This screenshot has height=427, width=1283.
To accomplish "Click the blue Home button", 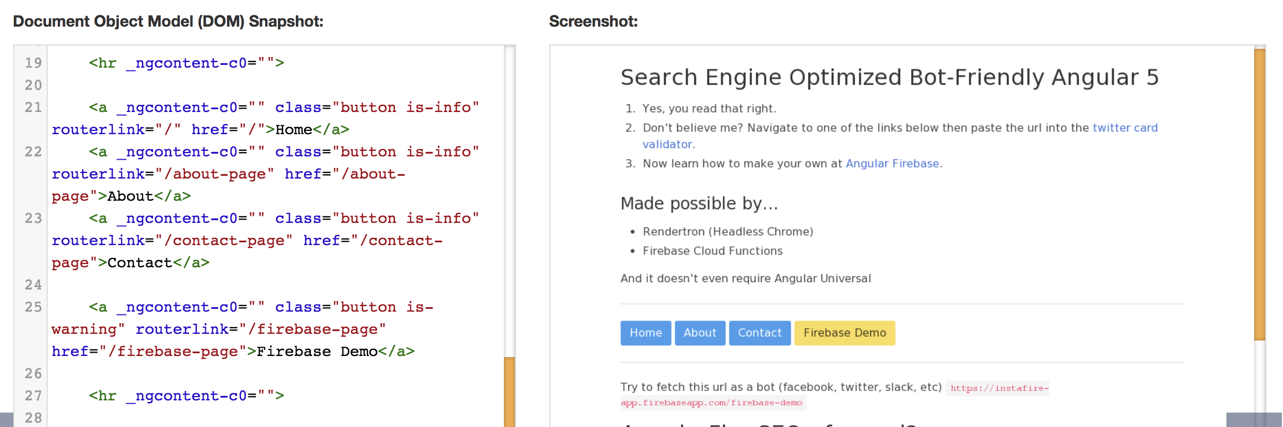I will 645,333.
